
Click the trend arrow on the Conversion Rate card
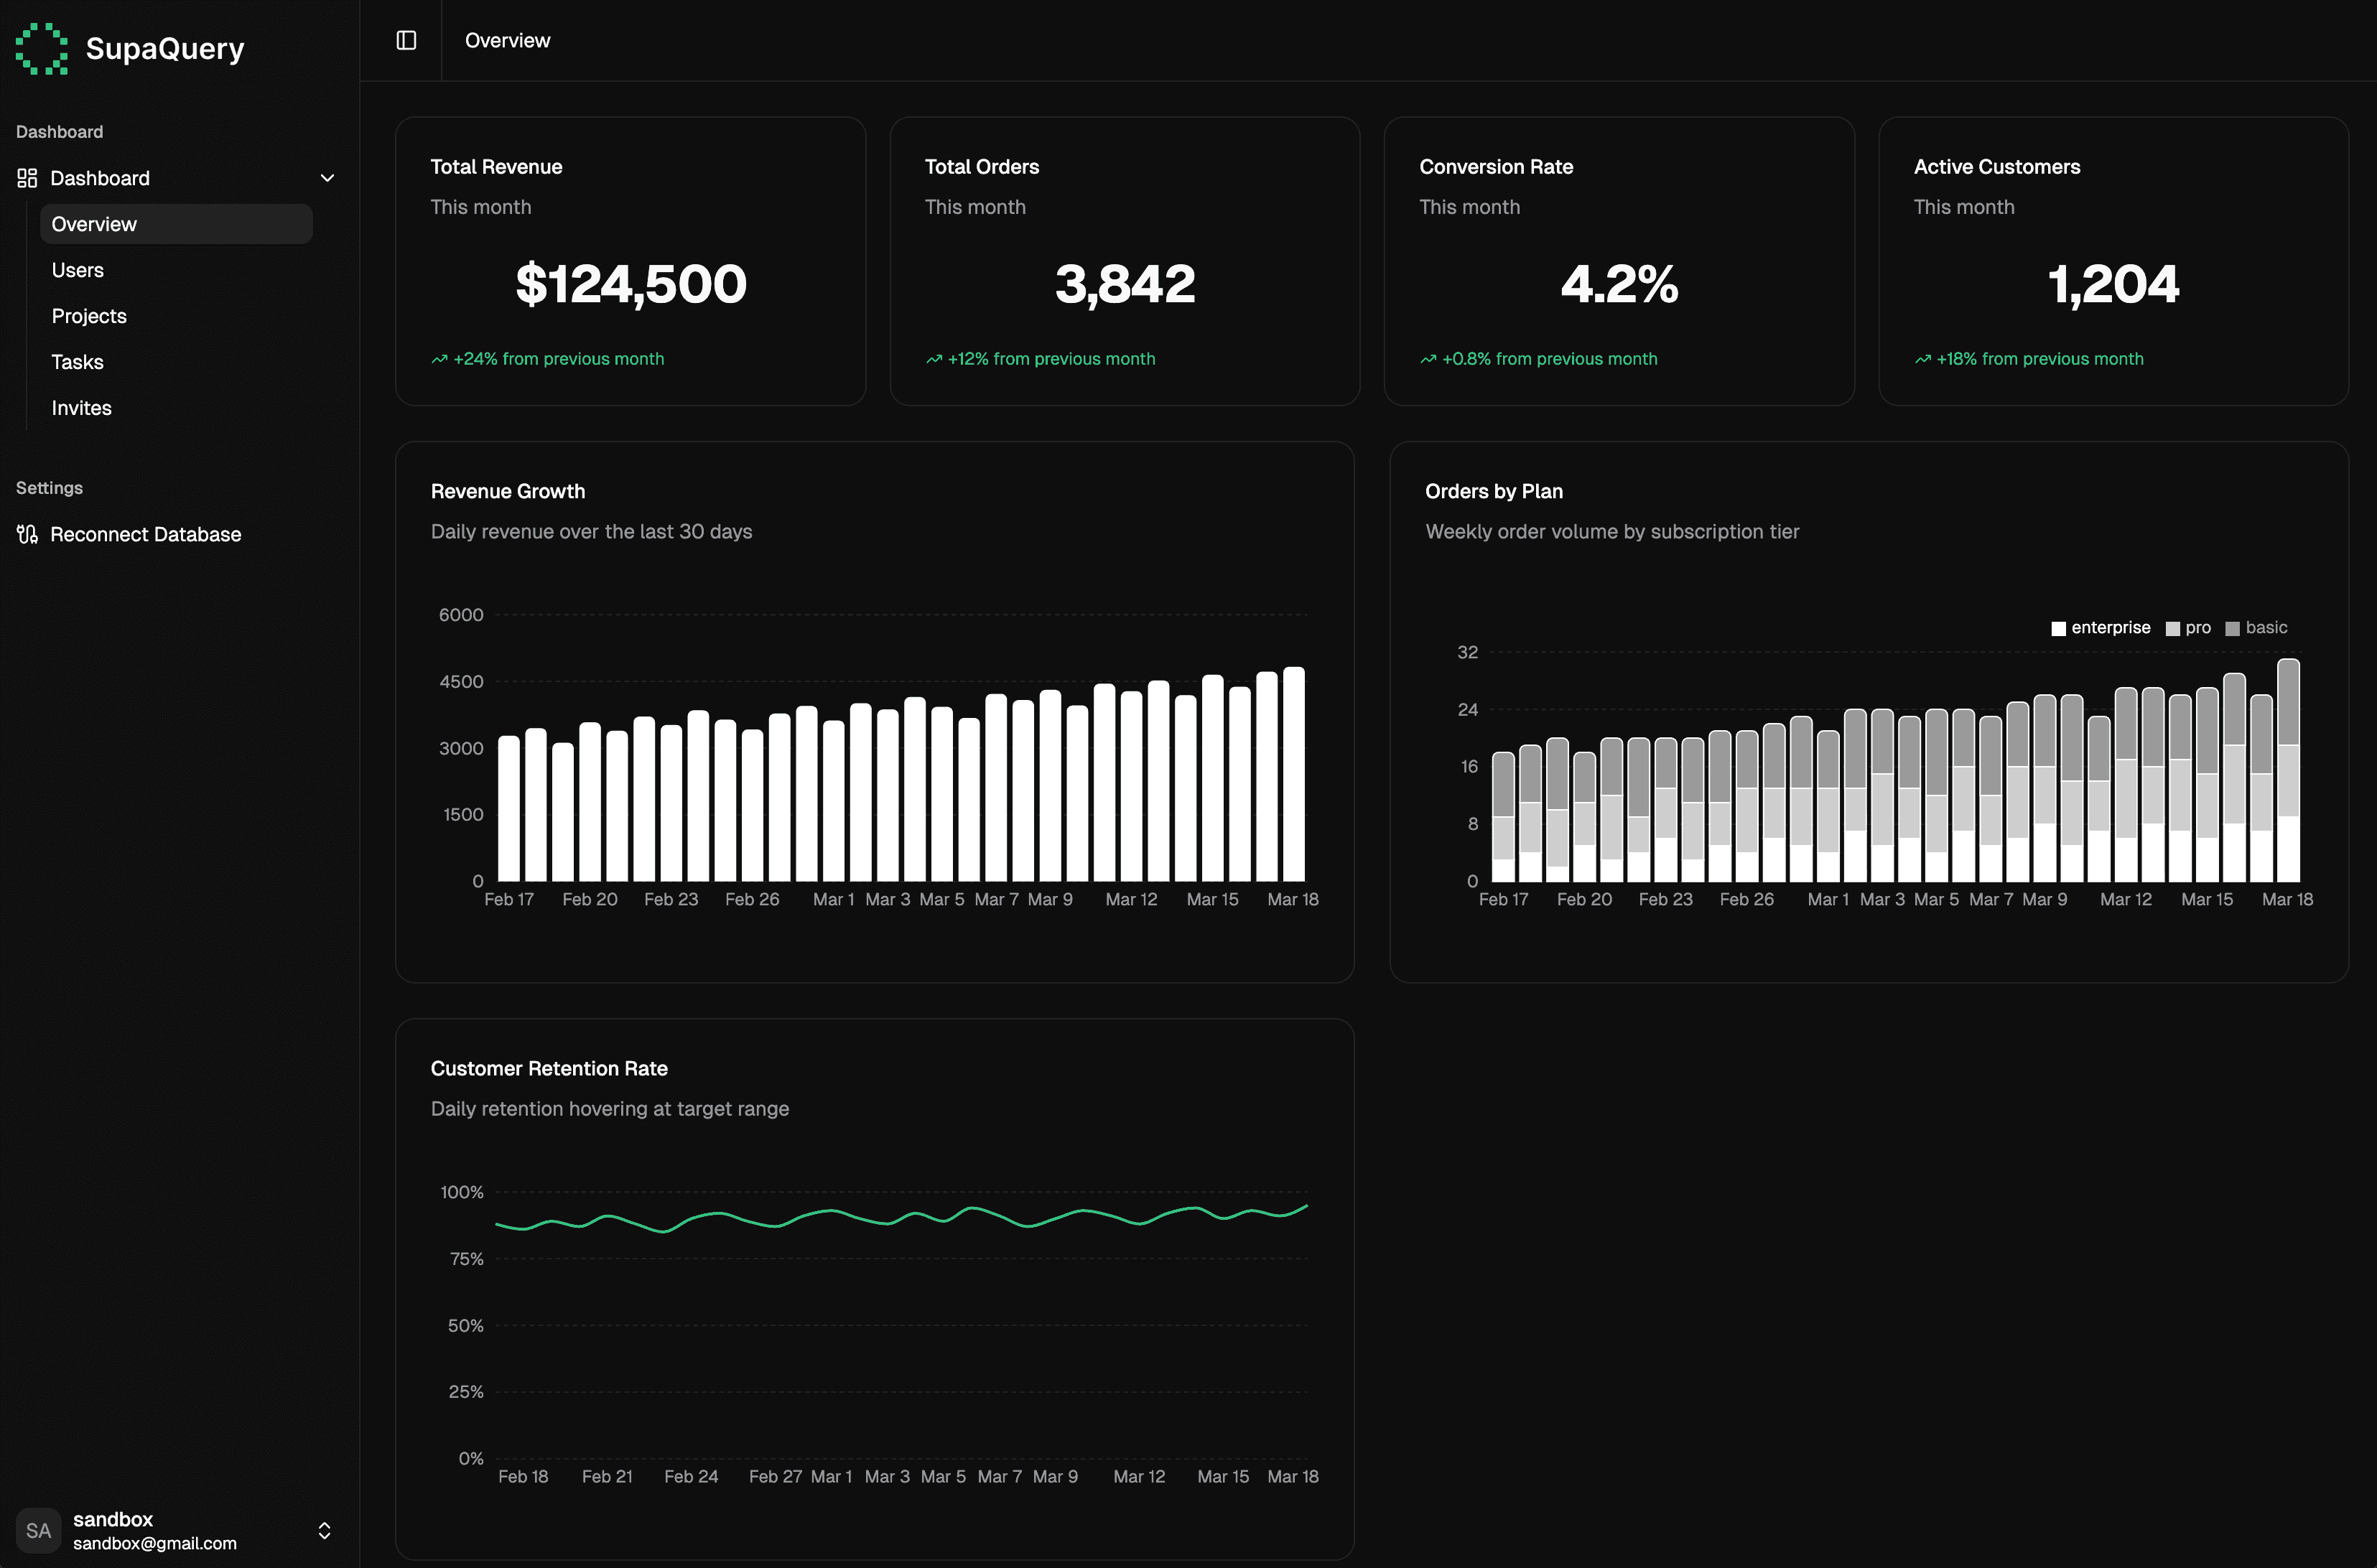pos(1427,359)
